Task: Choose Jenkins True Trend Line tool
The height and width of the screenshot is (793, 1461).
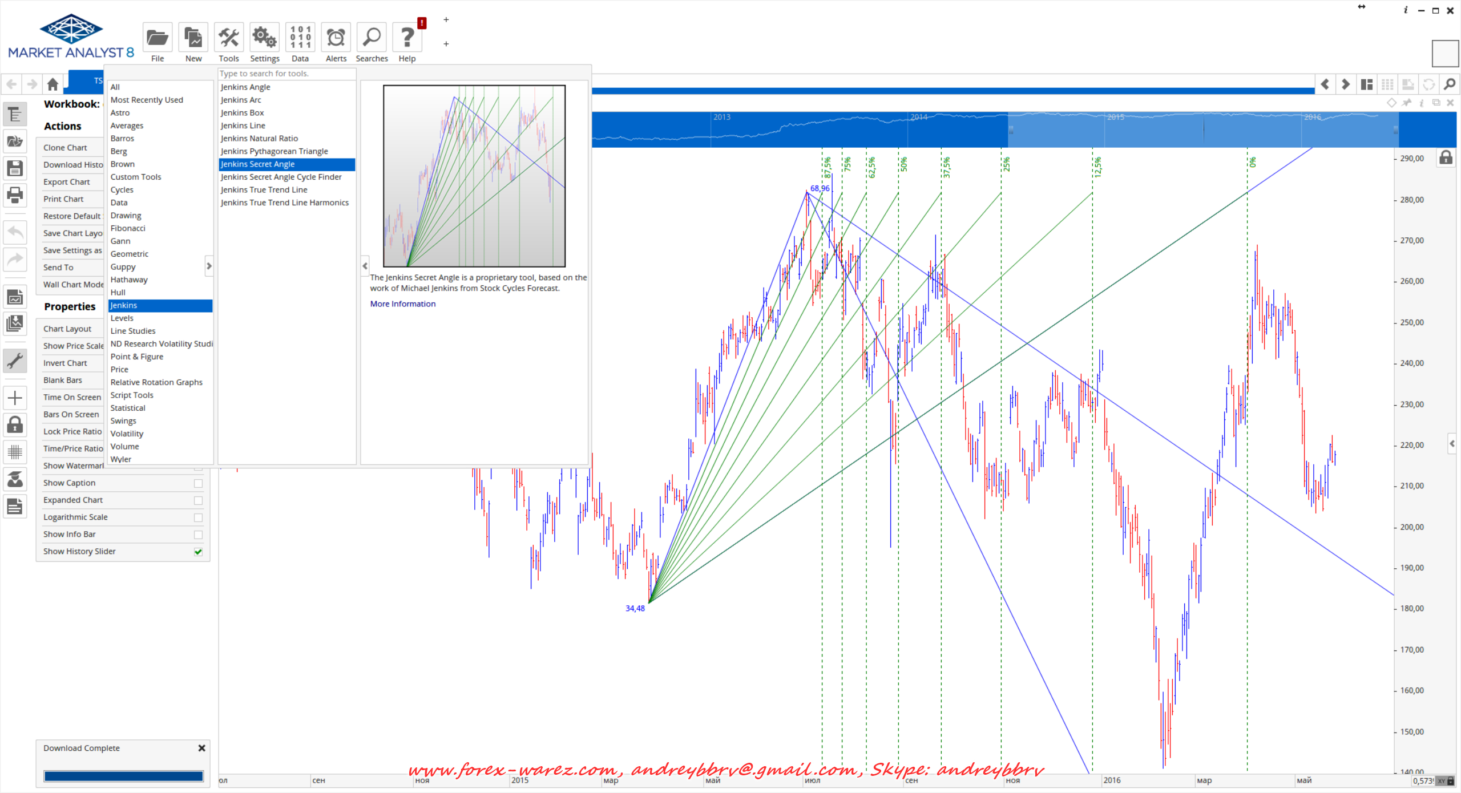Action: [264, 190]
